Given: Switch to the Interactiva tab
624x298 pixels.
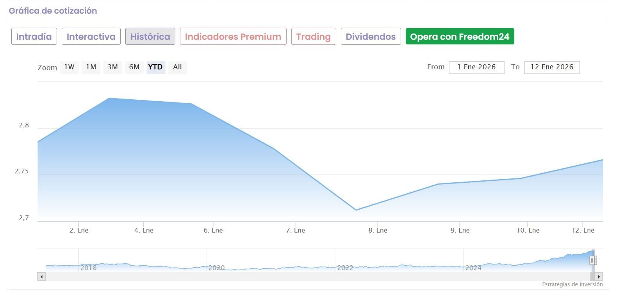Looking at the screenshot, I should point(91,37).
